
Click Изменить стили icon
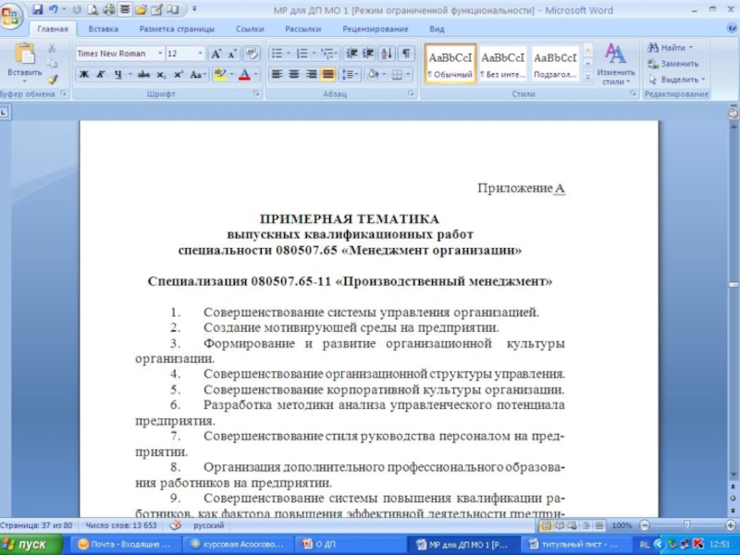click(615, 63)
